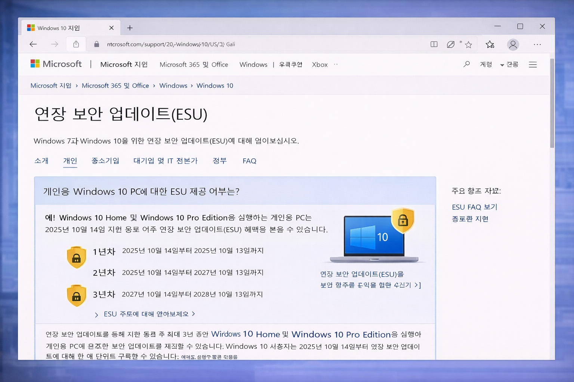Click Microsoft 지원 breadcrumb

click(x=51, y=85)
